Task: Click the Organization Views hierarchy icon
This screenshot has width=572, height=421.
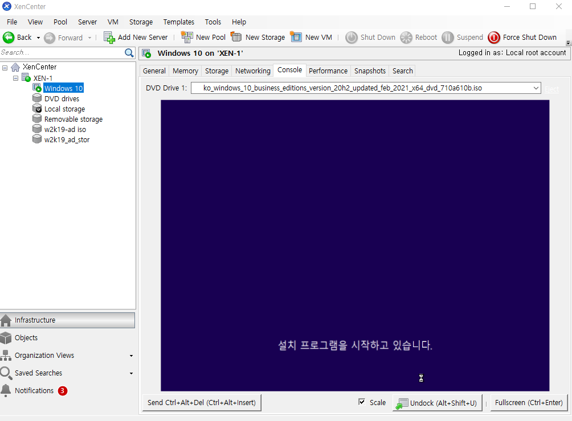Action: pos(6,356)
